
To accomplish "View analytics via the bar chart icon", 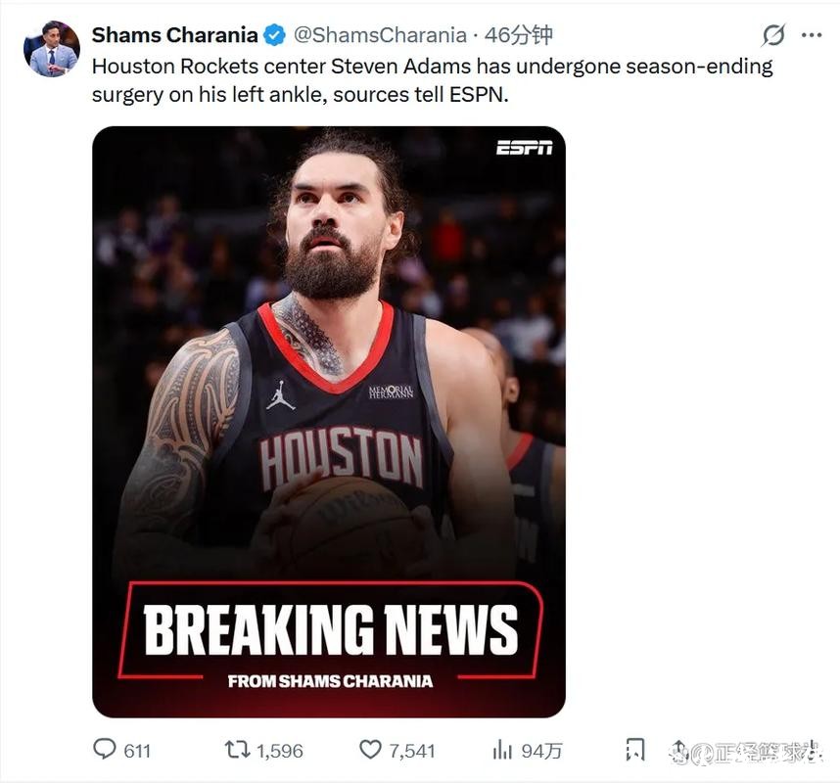I will click(502, 750).
